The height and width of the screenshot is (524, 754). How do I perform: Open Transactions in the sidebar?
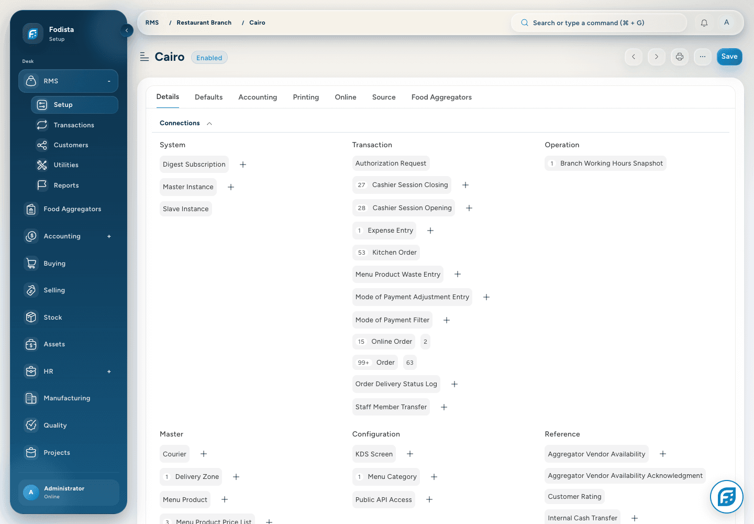click(74, 125)
